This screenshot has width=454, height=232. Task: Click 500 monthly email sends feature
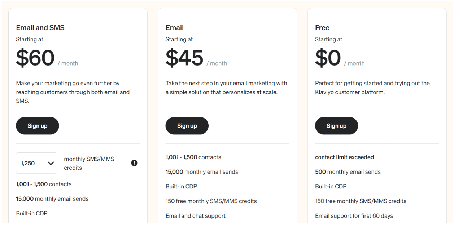click(x=348, y=172)
